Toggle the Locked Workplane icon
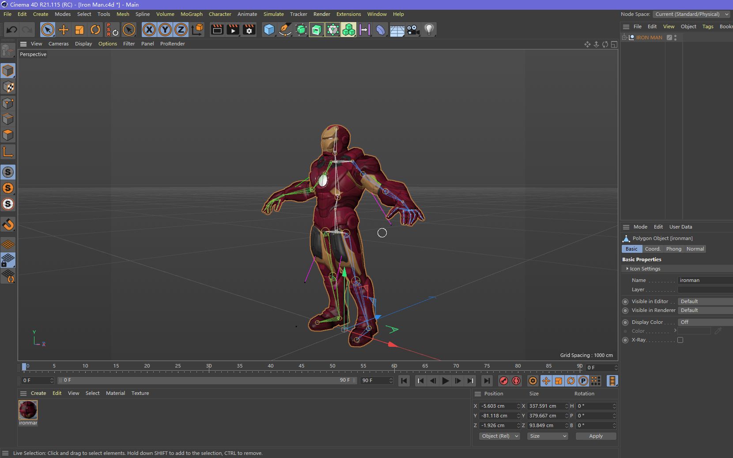The width and height of the screenshot is (733, 458). [8, 260]
